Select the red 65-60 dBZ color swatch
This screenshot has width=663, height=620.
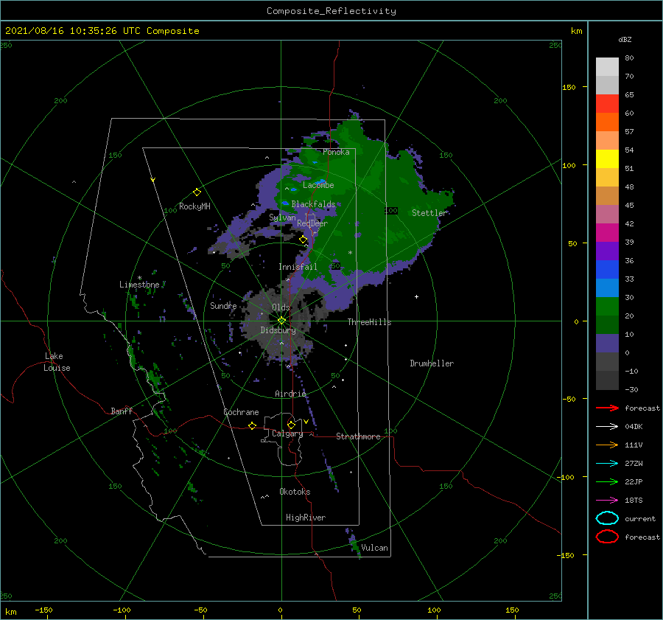[x=607, y=104]
